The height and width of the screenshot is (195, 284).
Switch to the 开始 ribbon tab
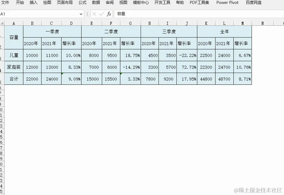[x=20, y=3]
